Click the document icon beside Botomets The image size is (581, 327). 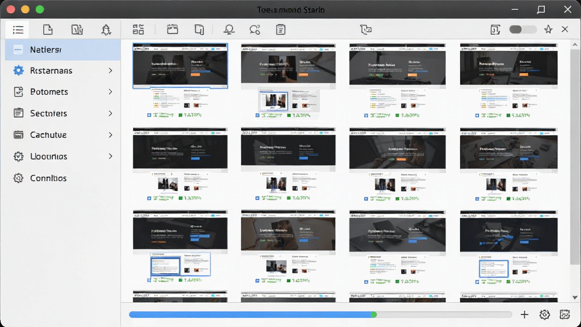tap(18, 91)
